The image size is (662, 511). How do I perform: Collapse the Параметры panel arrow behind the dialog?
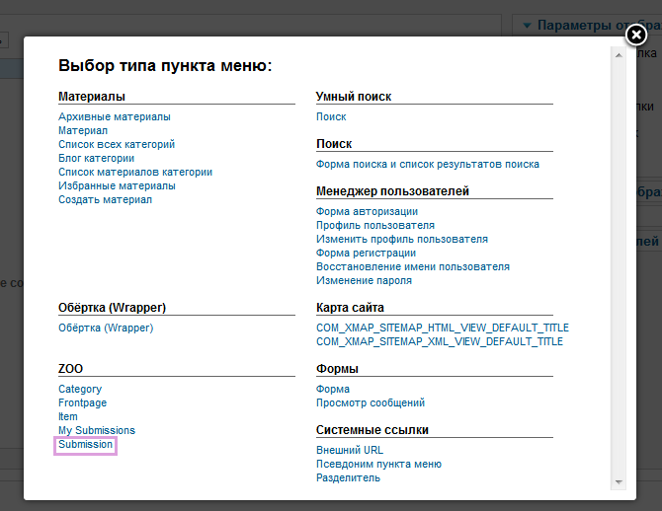click(528, 25)
